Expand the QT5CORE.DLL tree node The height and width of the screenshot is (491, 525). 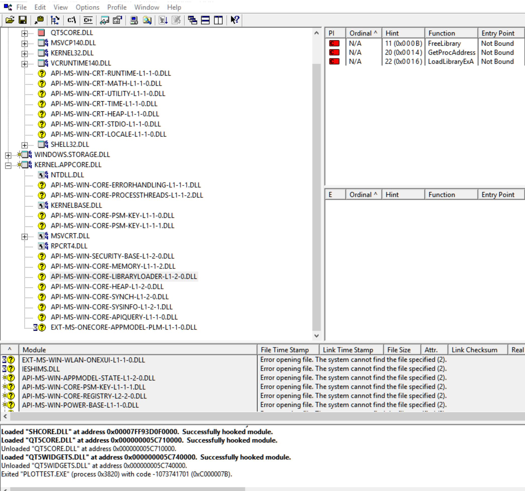25,33
